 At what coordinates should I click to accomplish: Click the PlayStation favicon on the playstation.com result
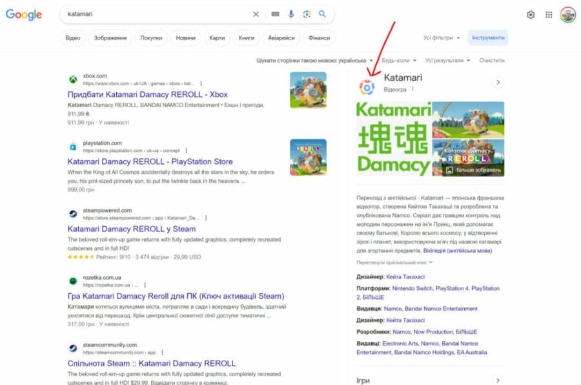(x=73, y=147)
